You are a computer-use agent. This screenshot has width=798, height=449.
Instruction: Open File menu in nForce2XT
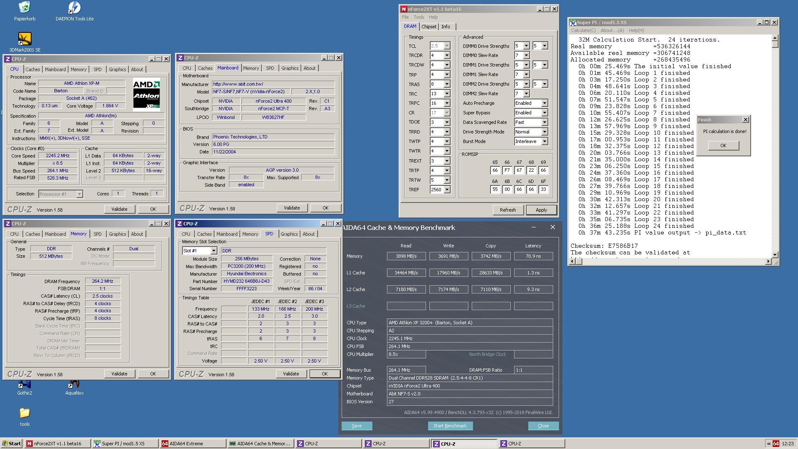pos(405,17)
